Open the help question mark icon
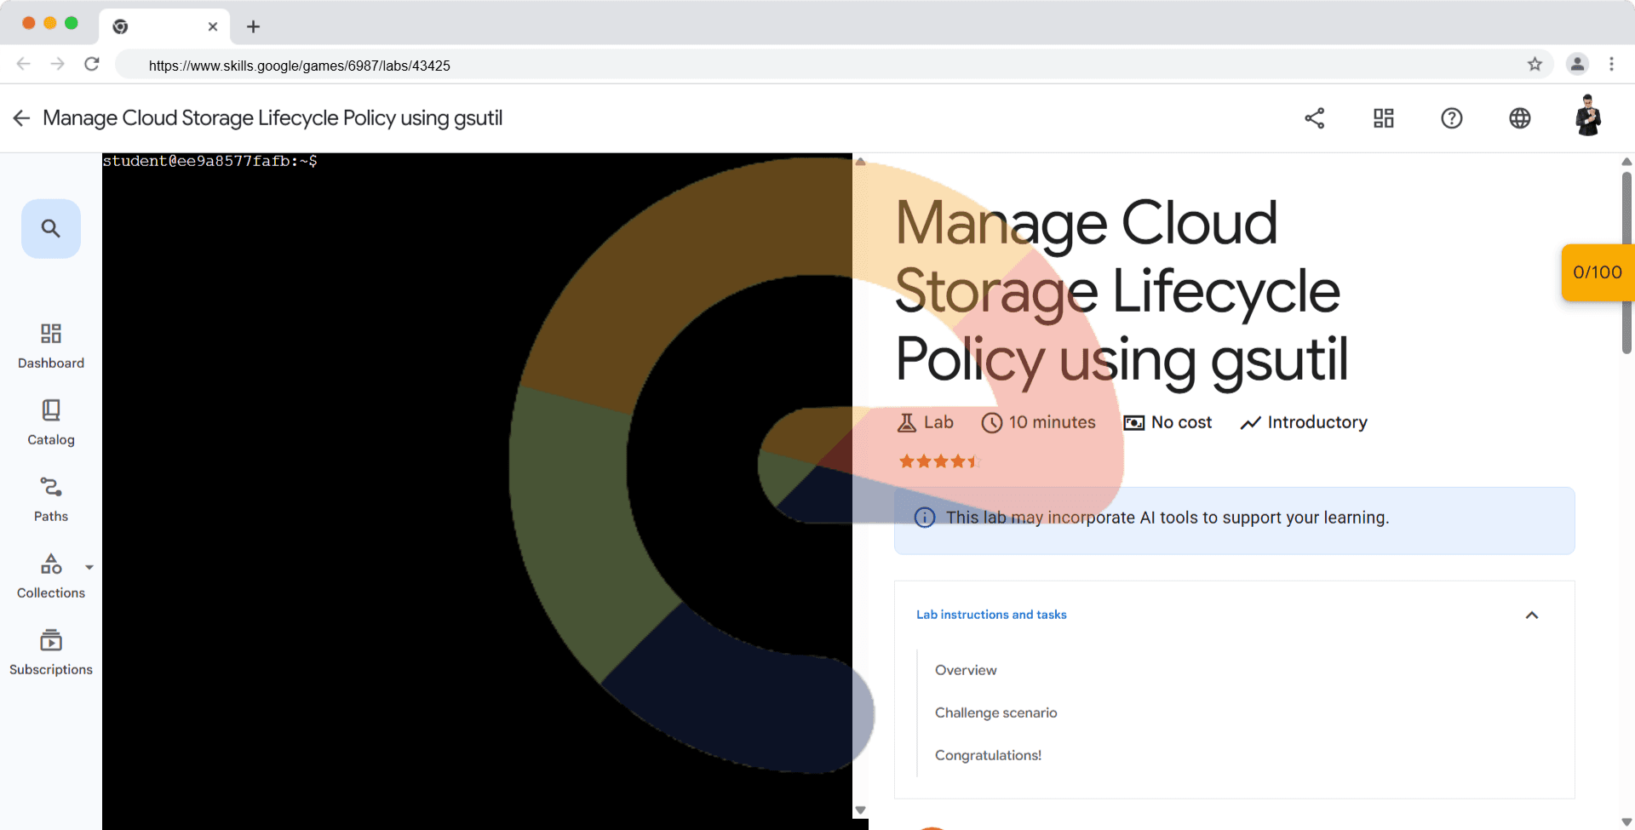1635x830 pixels. (x=1451, y=118)
